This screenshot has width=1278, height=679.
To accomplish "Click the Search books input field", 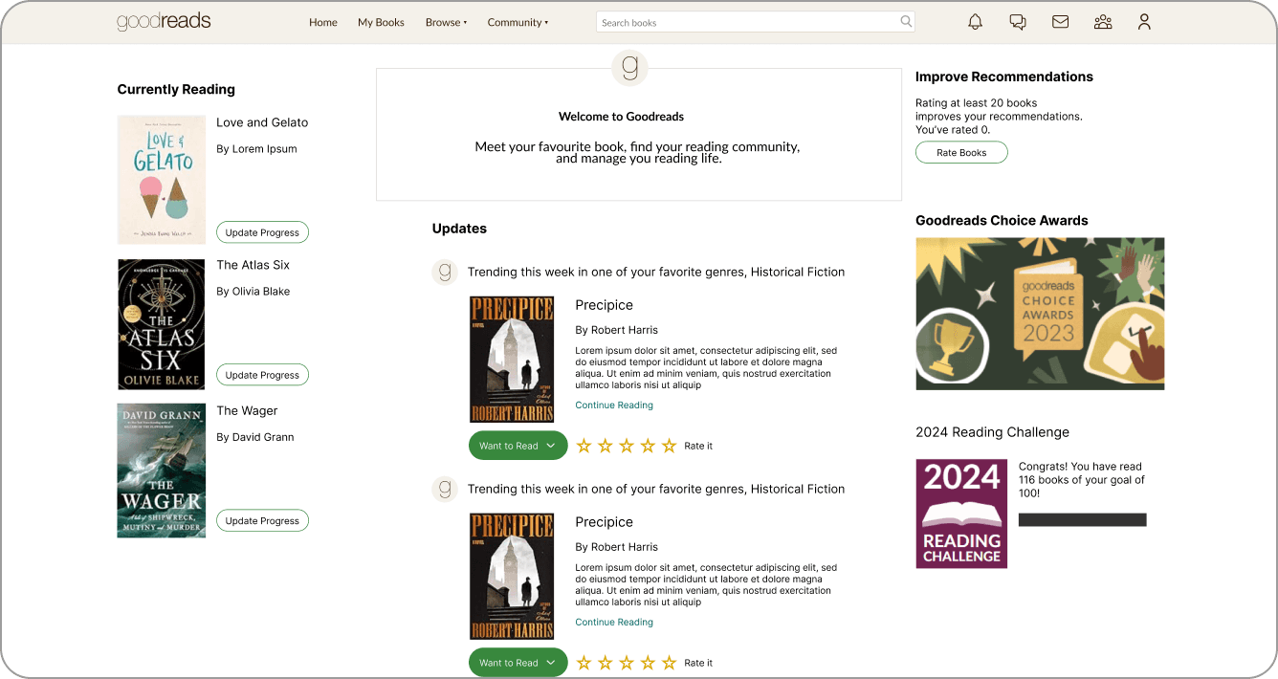I will click(756, 22).
